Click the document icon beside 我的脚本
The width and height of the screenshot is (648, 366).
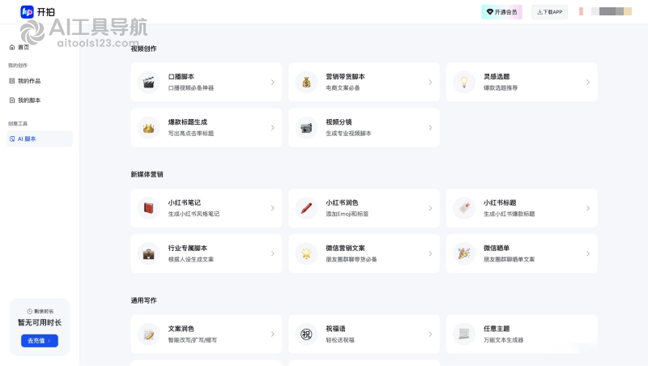tap(12, 100)
